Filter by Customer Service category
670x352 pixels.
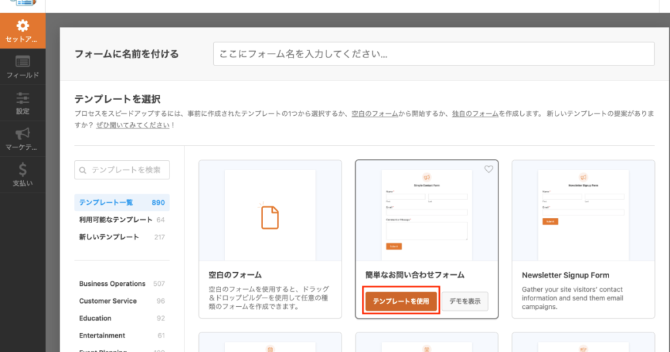coord(108,301)
